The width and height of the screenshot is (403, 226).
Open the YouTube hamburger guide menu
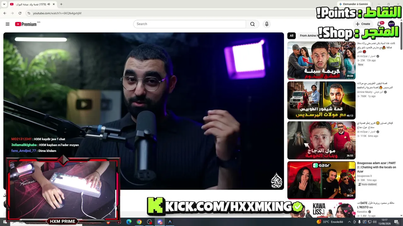point(8,24)
